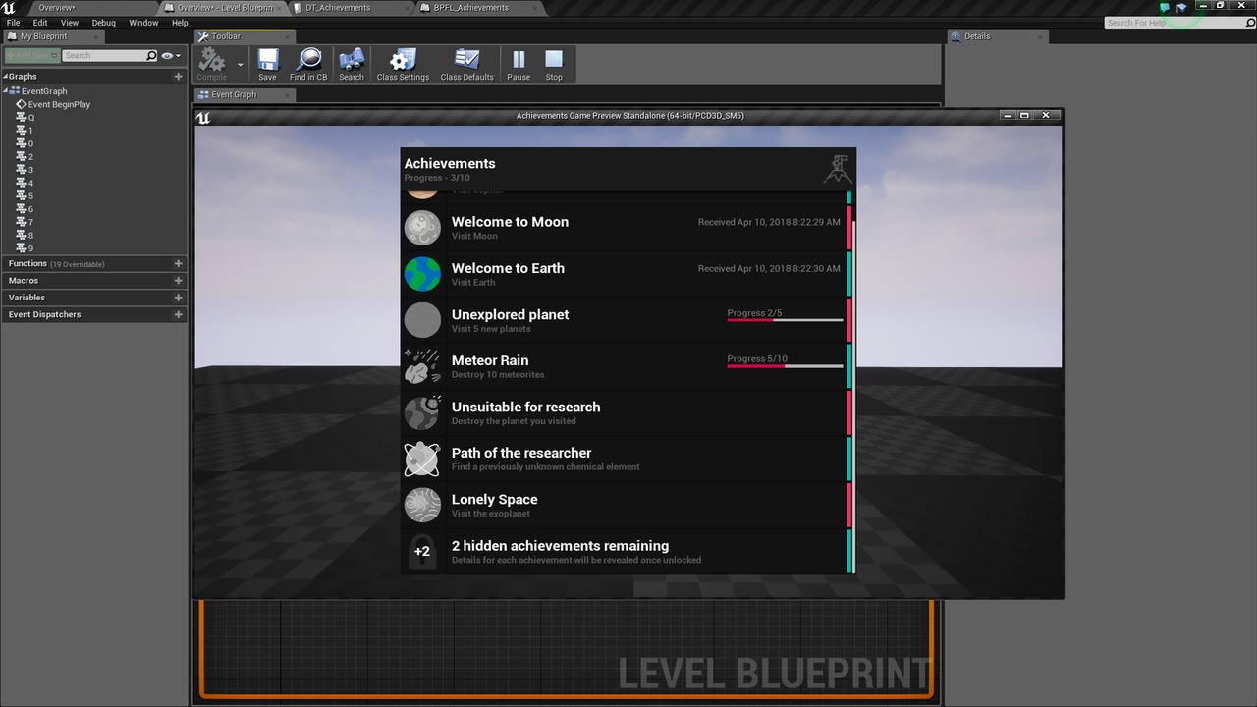
Task: Add a new event dispatcher with plus icon
Action: click(x=178, y=314)
